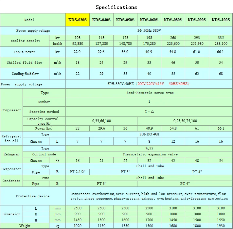233x229 pixels.
Task: Click the weight 1350 cell
Action: coord(125,226)
